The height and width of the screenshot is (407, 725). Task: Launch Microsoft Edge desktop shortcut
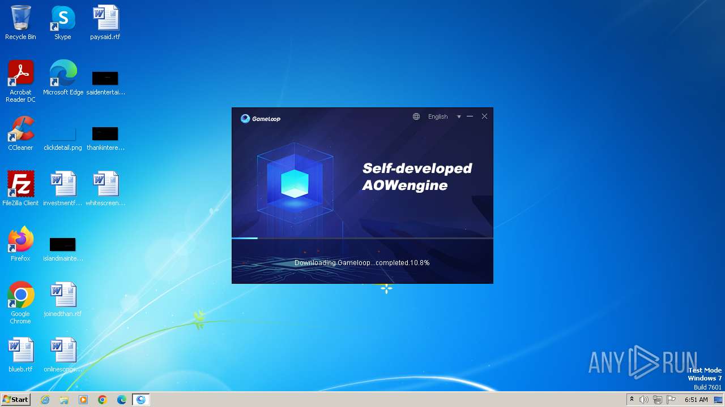tap(63, 78)
